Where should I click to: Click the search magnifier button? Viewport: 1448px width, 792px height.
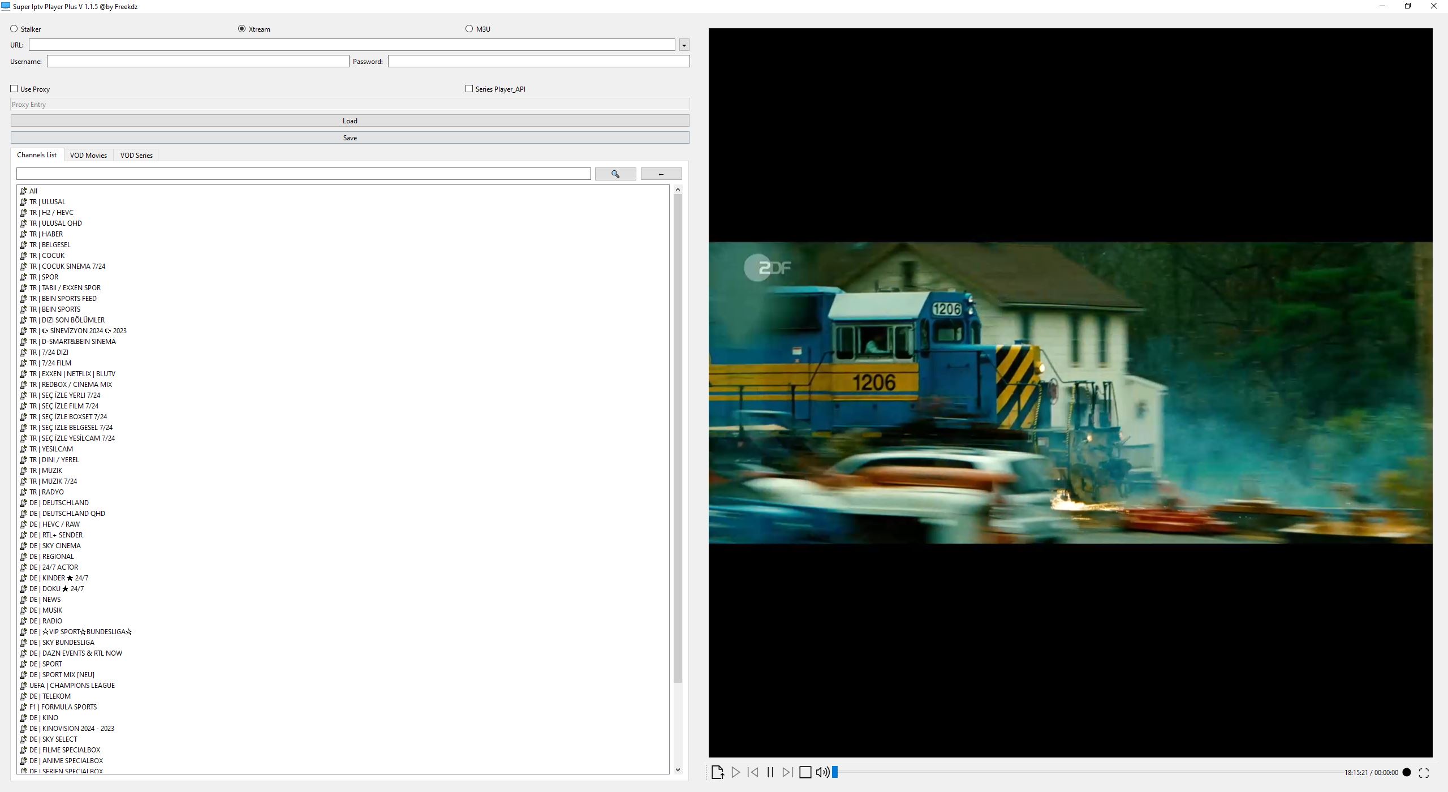(x=615, y=174)
